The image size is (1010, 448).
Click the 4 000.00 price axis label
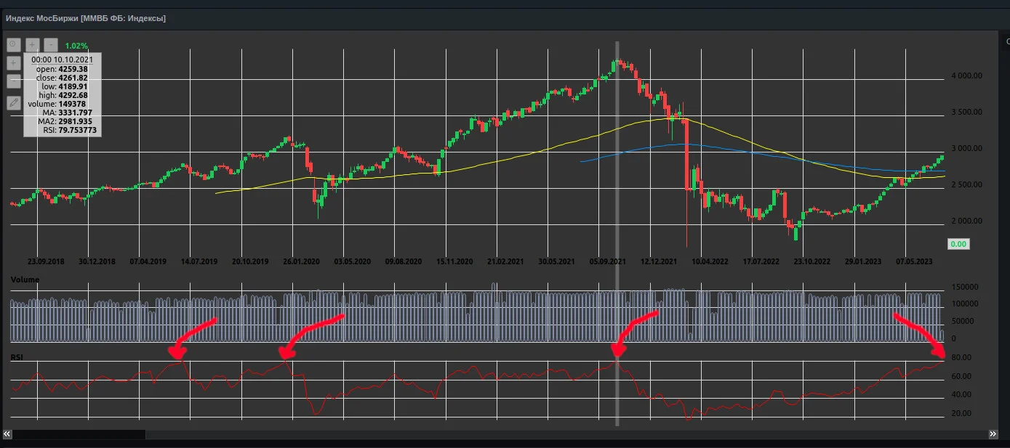tap(967, 76)
